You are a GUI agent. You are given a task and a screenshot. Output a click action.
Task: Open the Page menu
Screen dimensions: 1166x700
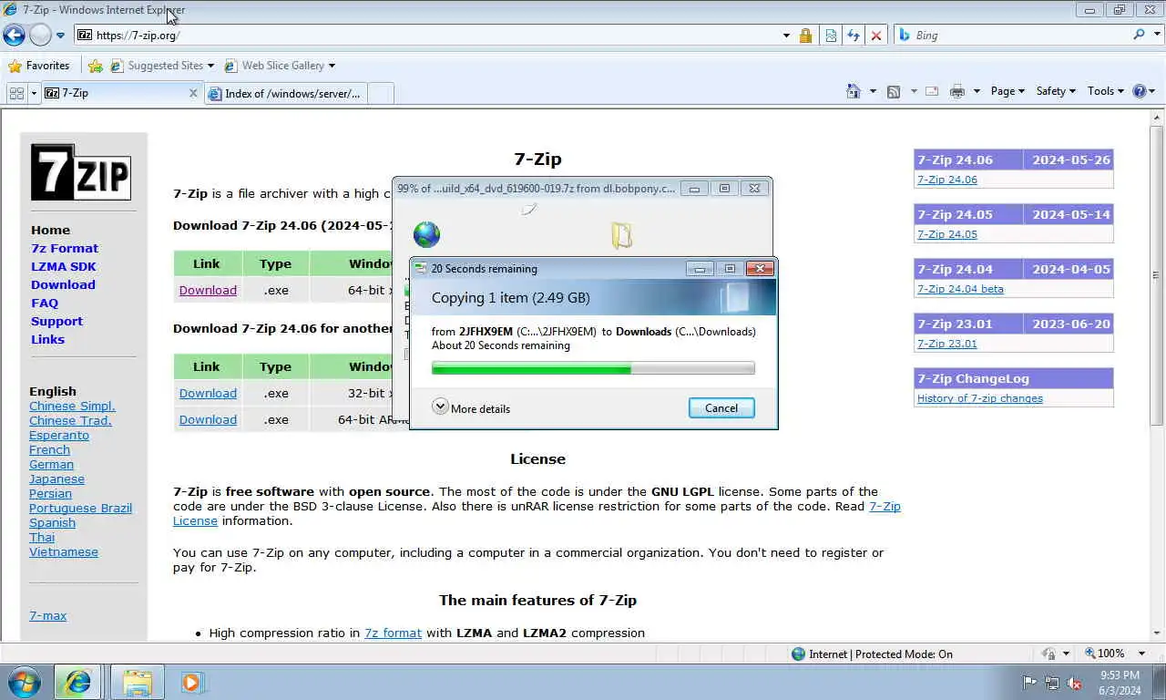pyautogui.click(x=1007, y=91)
